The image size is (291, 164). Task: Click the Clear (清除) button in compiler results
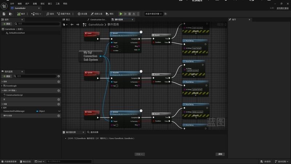(x=220, y=154)
